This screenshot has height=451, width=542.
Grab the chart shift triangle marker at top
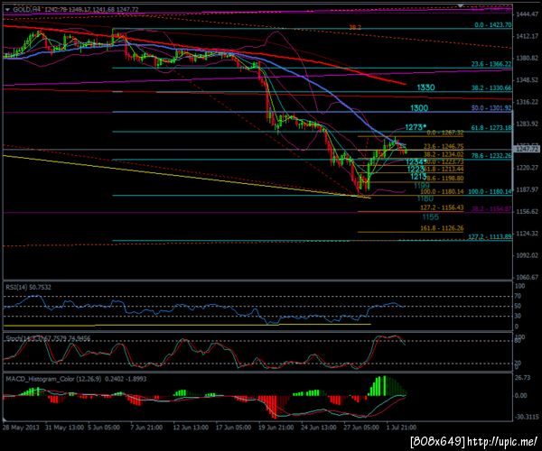[x=461, y=5]
